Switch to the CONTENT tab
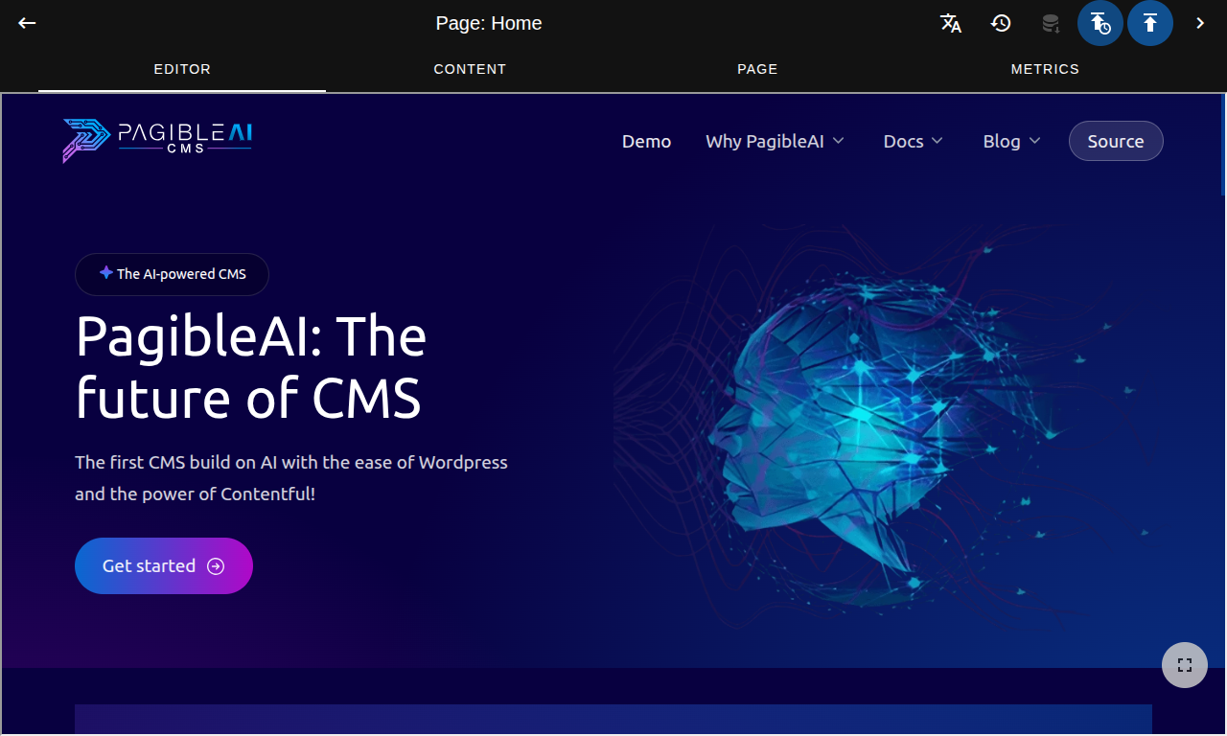This screenshot has width=1227, height=736. 470,68
